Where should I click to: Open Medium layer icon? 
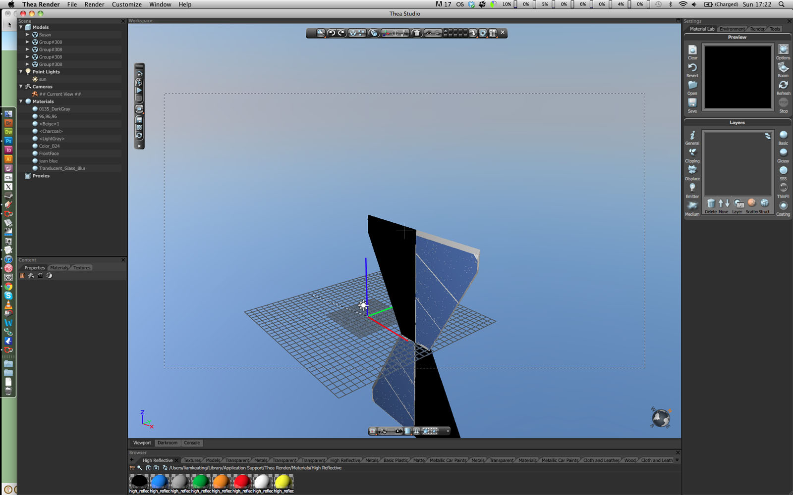click(692, 208)
